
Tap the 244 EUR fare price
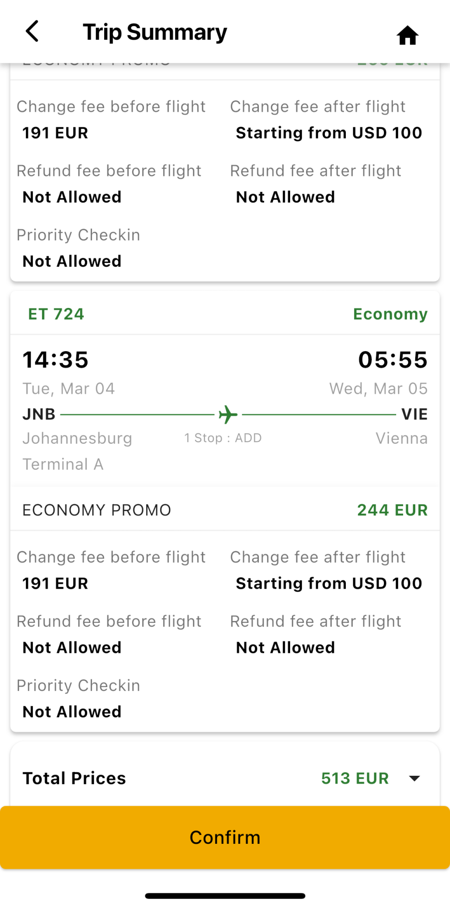[392, 510]
